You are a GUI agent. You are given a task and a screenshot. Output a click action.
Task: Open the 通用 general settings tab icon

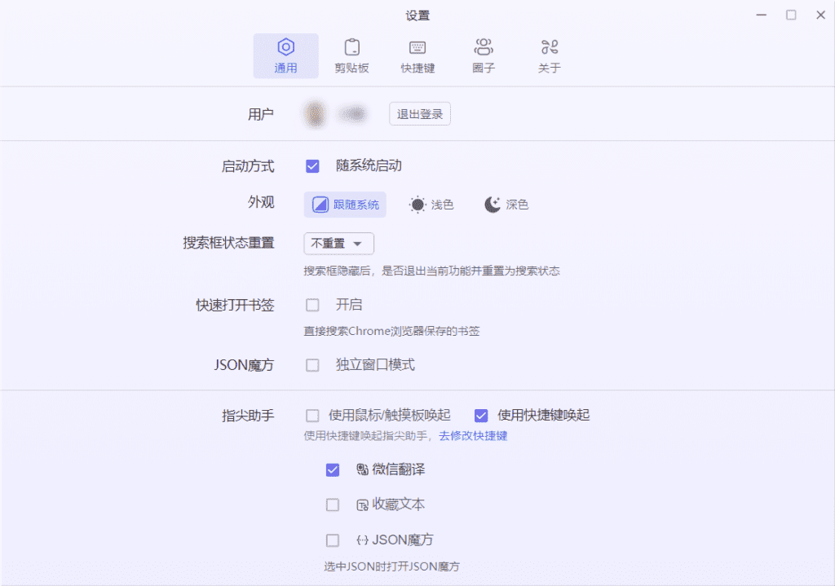[285, 47]
